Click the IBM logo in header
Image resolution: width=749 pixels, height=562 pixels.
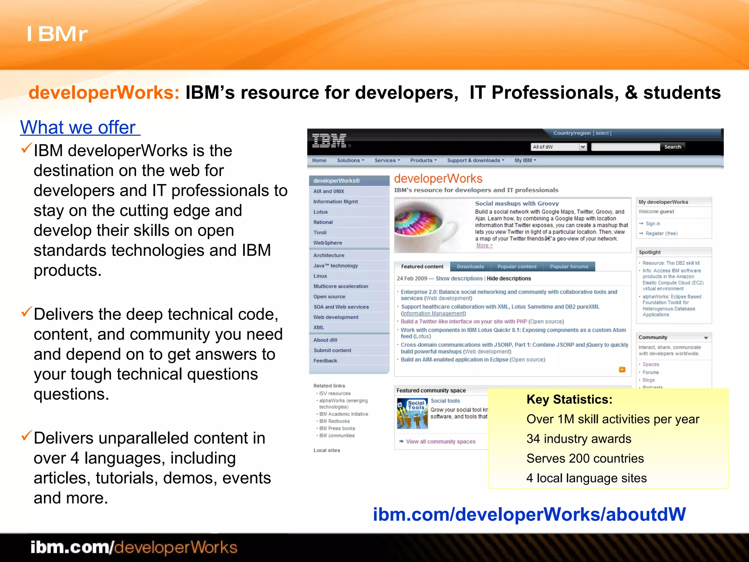tap(329, 141)
